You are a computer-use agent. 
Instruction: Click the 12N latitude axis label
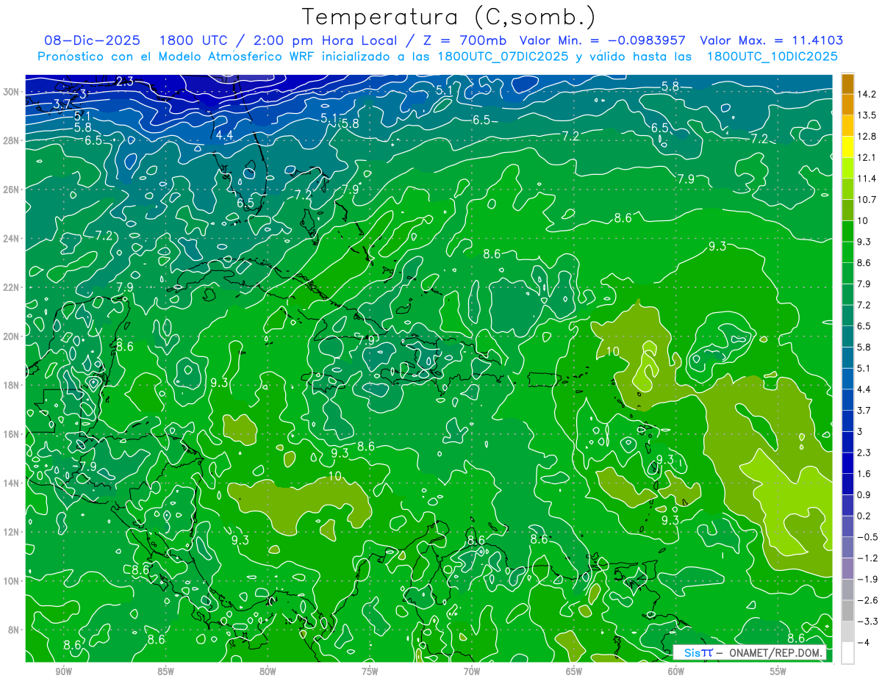point(12,532)
